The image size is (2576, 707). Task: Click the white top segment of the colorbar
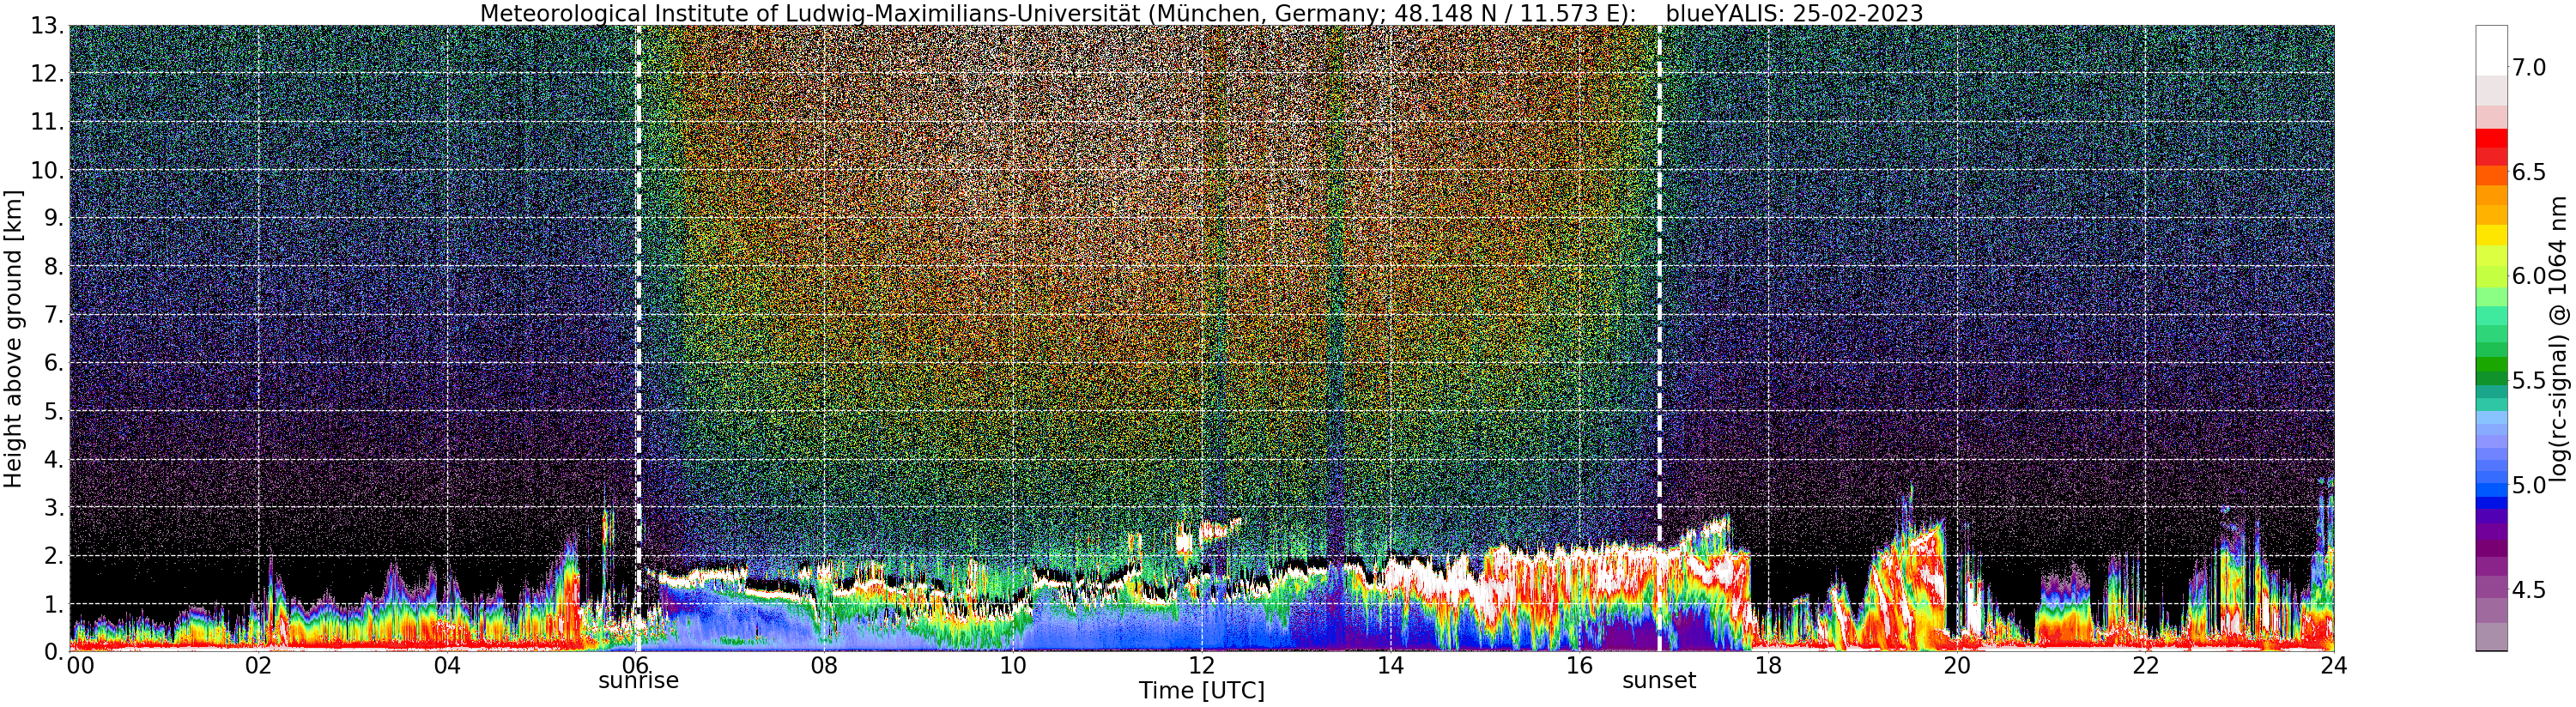pyautogui.click(x=2491, y=50)
